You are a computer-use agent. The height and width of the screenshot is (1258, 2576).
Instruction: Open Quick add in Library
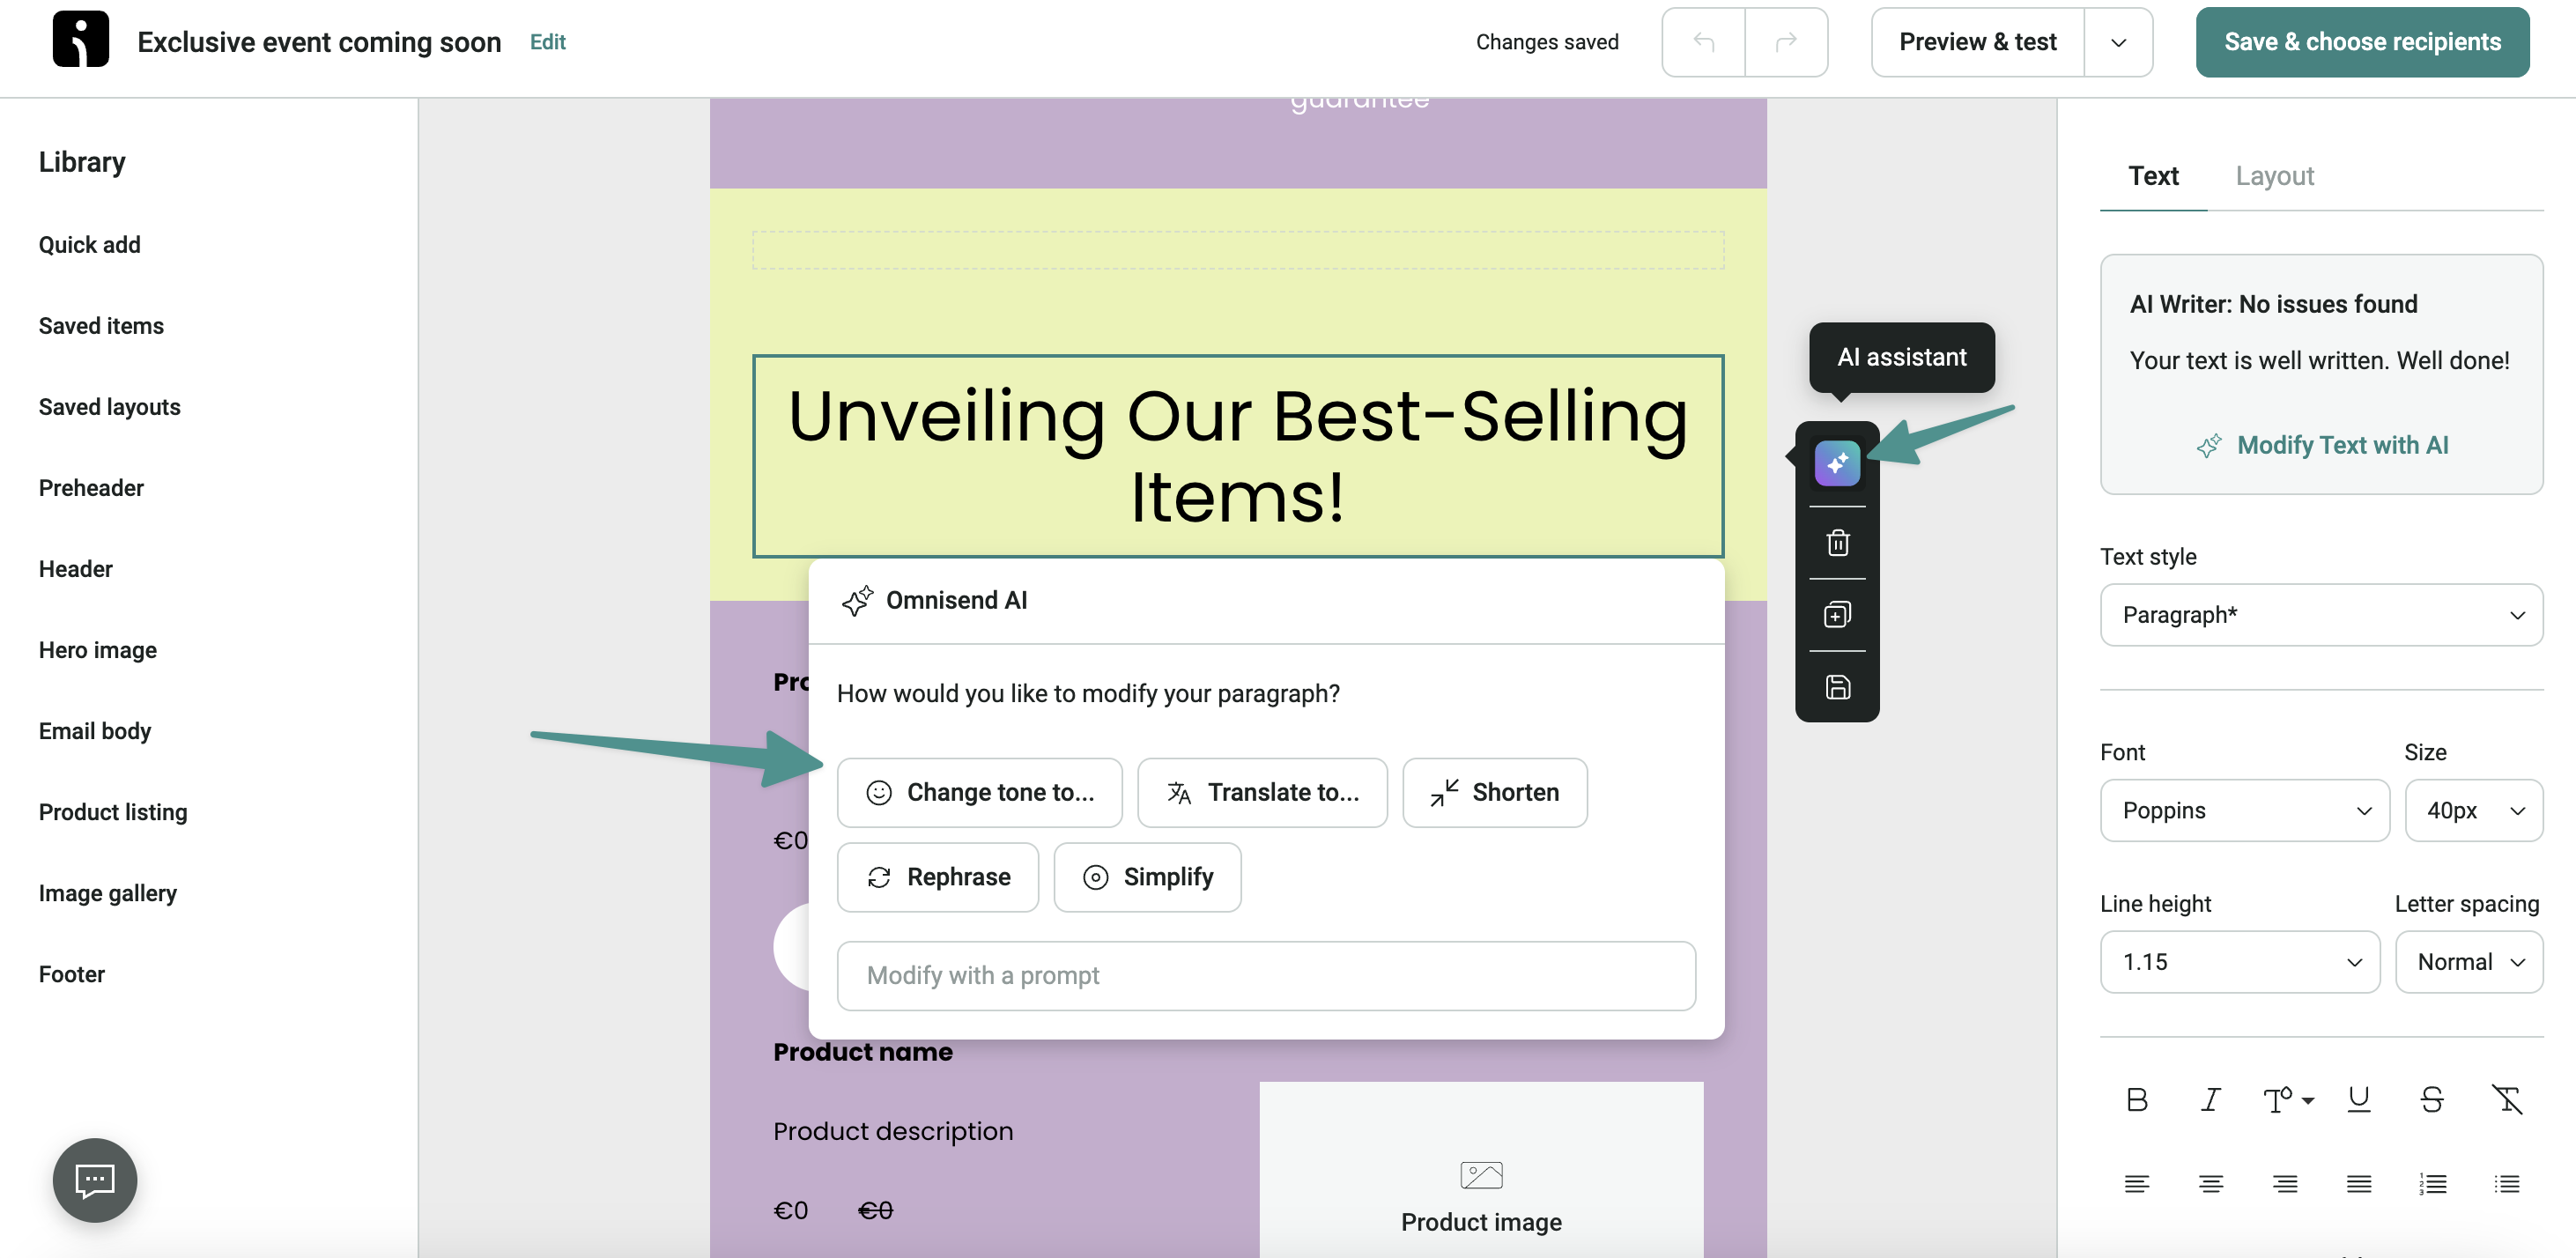[x=90, y=245]
